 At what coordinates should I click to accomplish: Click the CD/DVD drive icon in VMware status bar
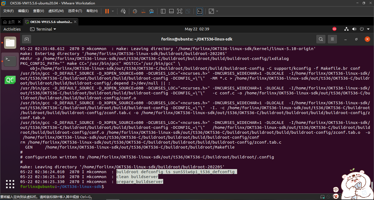pyautogui.click(x=329, y=197)
